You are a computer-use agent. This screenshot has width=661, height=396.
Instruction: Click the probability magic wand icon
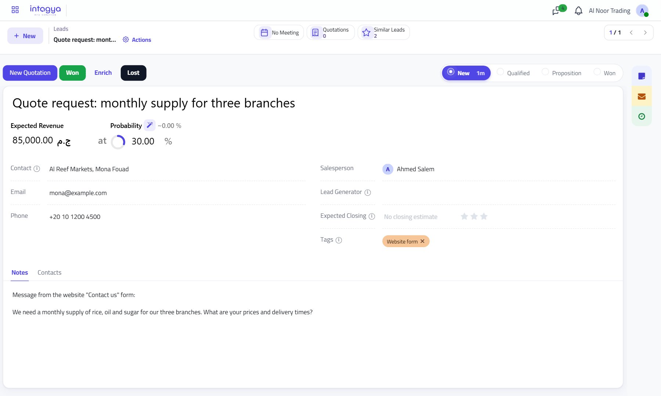[x=149, y=125]
